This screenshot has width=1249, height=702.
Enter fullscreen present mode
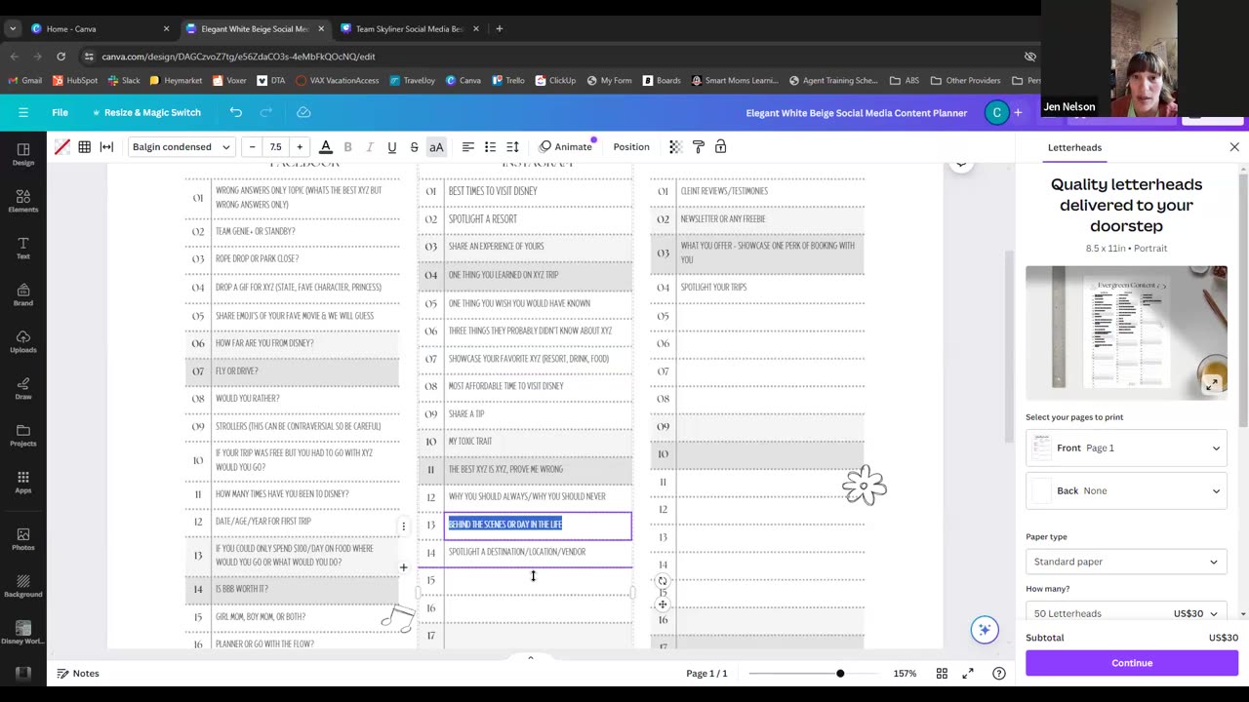968,673
